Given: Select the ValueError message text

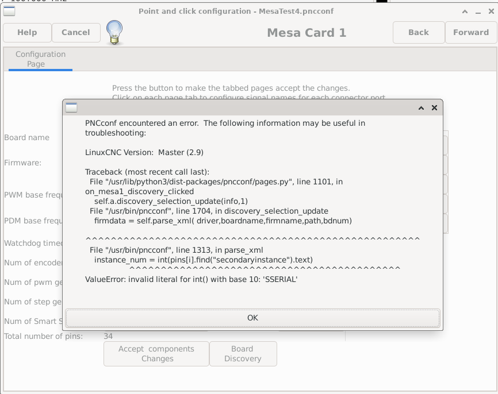Looking at the screenshot, I should coord(191,280).
